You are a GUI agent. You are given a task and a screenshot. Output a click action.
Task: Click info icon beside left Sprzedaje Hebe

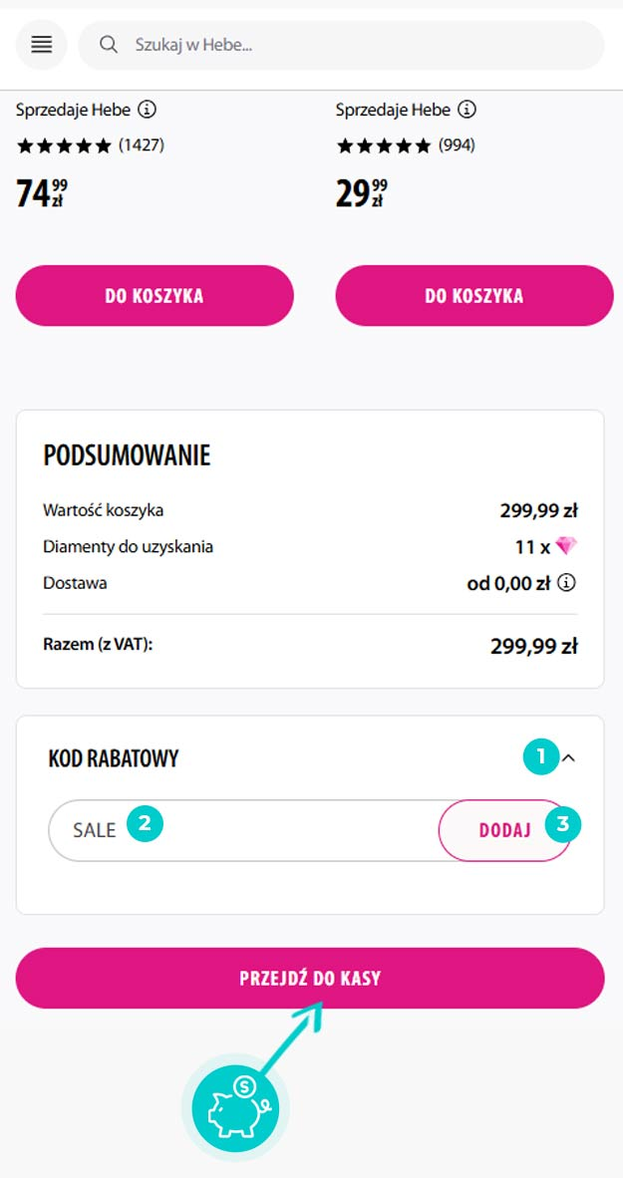click(x=147, y=109)
